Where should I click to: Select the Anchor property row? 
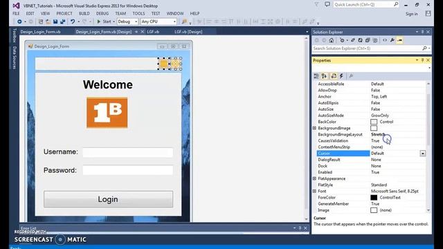coord(371,97)
